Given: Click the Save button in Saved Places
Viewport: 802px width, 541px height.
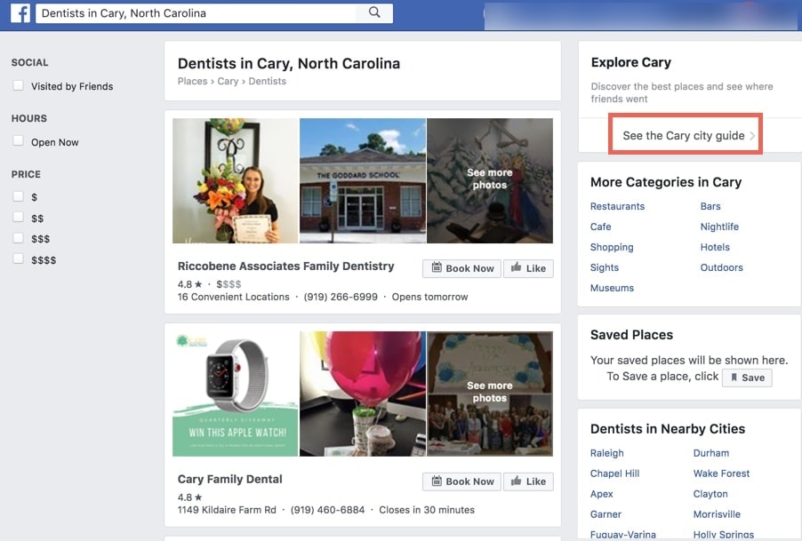Looking at the screenshot, I should pyautogui.click(x=747, y=378).
